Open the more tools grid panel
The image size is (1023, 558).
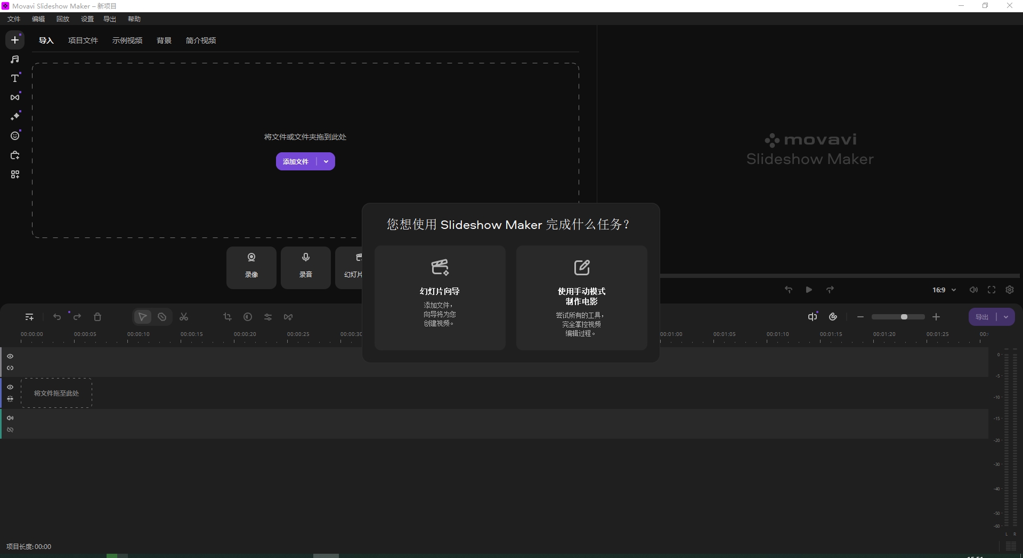[15, 175]
